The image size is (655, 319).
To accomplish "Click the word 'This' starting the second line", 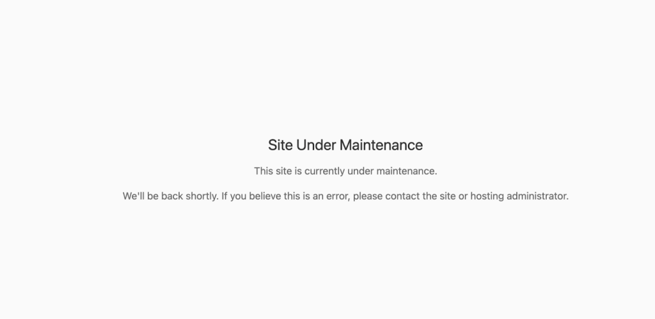I will (x=264, y=171).
